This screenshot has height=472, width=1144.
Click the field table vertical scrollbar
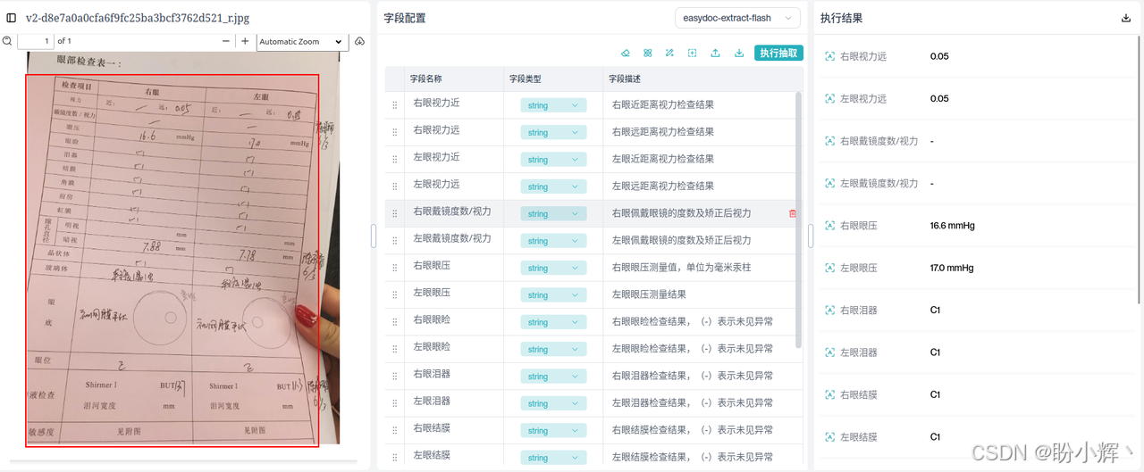click(799, 219)
